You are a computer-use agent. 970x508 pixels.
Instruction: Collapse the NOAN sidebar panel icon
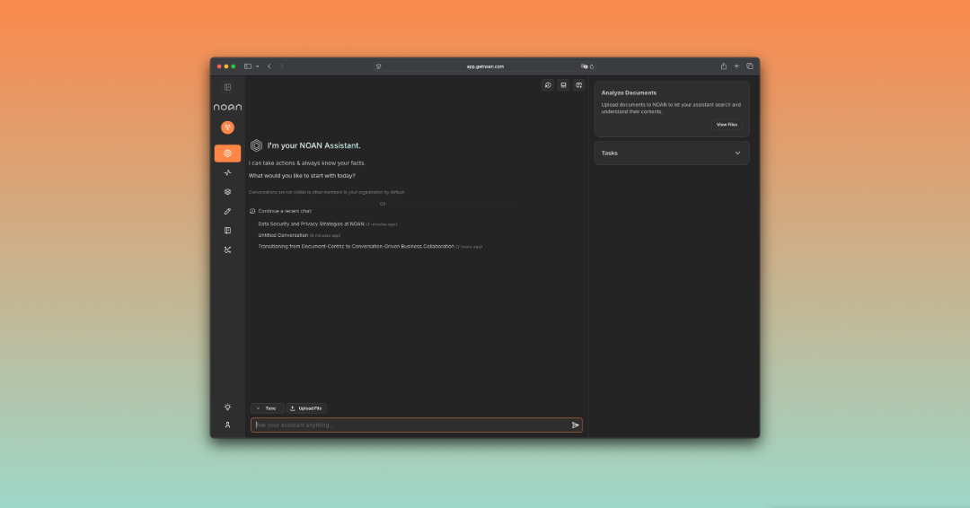coord(227,87)
